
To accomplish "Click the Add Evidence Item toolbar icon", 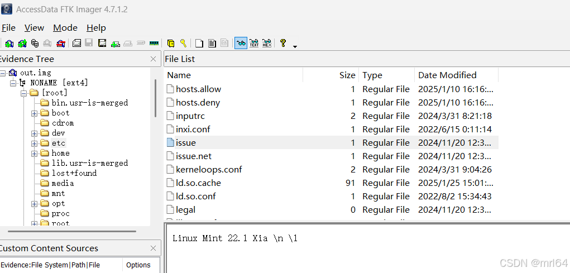I will click(x=9, y=44).
